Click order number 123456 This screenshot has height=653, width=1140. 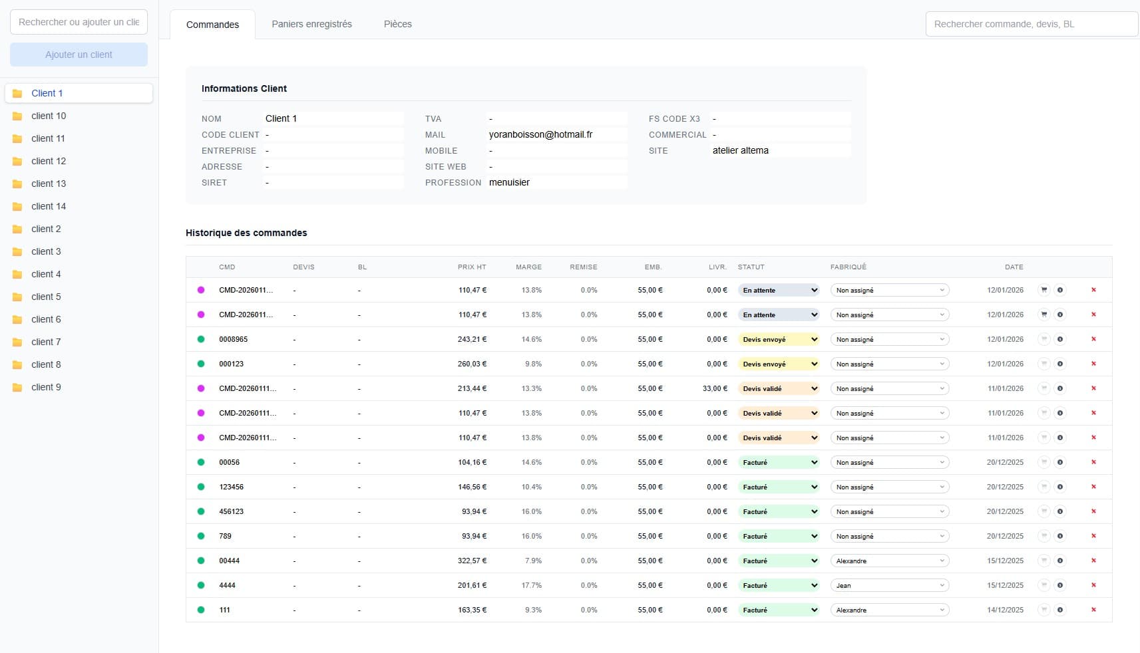231,487
